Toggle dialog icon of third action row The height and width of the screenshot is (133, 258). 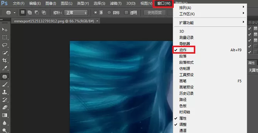click(x=255, y=40)
